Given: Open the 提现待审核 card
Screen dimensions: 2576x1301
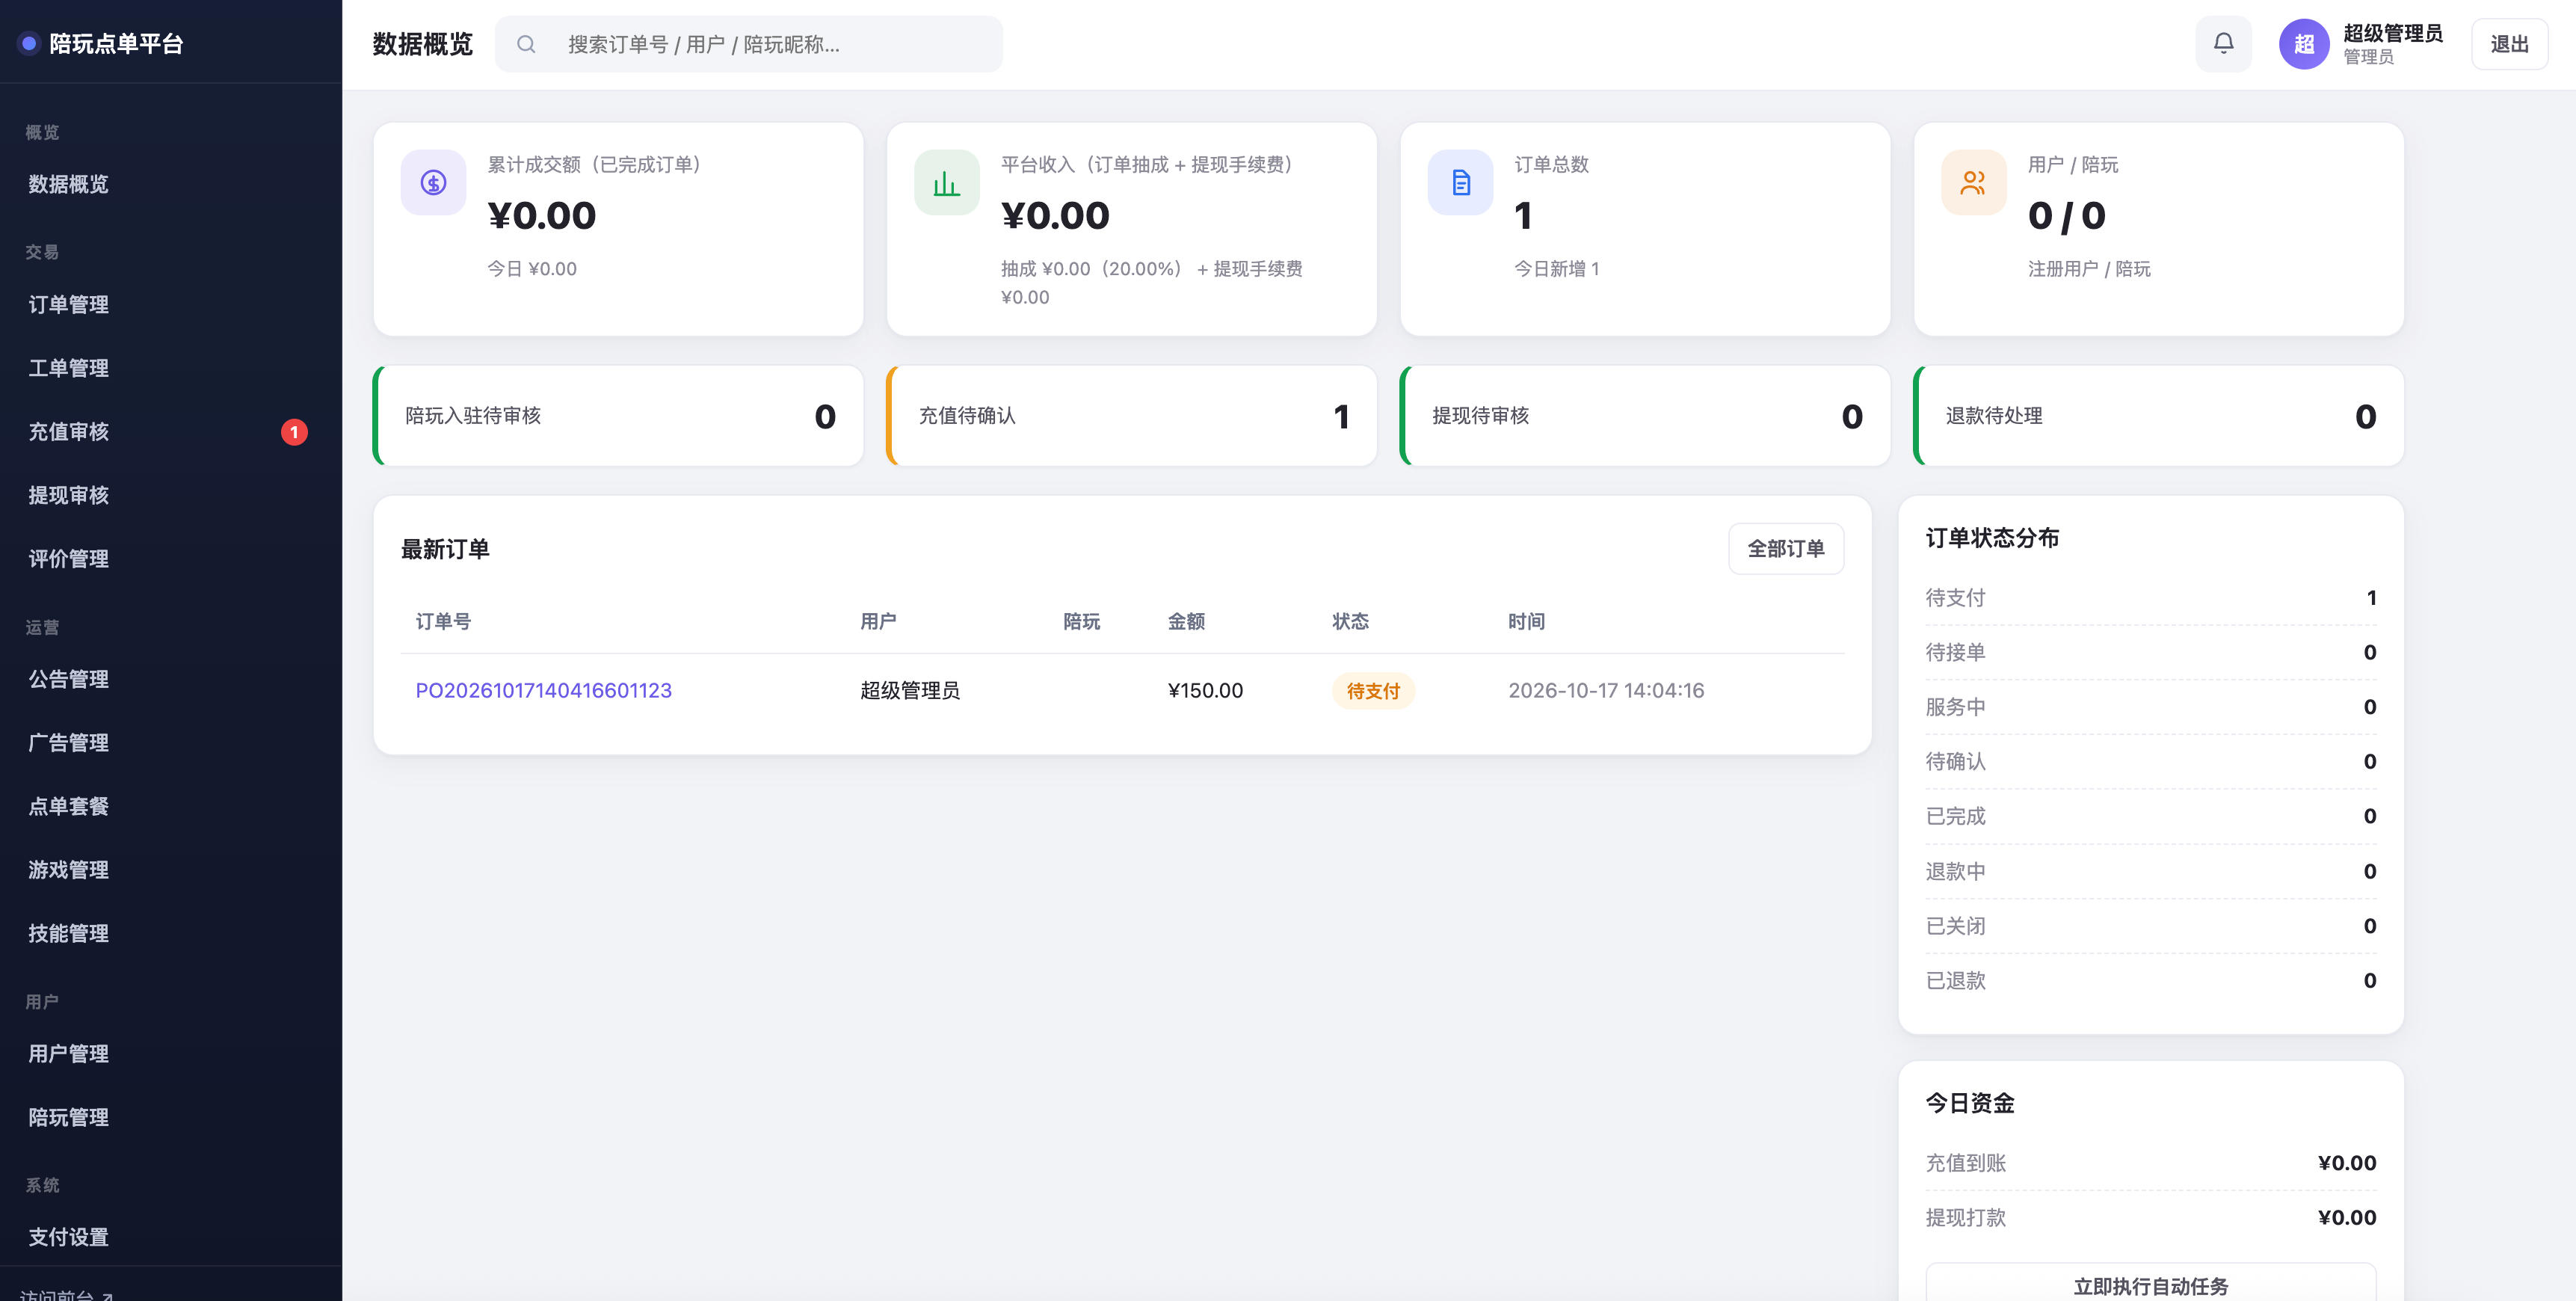Looking at the screenshot, I should 1645,416.
